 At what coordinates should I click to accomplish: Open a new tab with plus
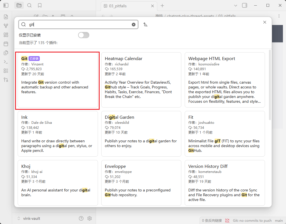[x=162, y=6]
